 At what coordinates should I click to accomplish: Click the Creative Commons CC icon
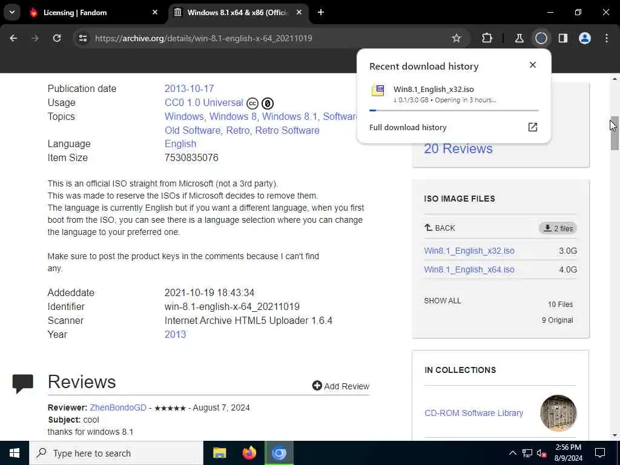coord(252,104)
